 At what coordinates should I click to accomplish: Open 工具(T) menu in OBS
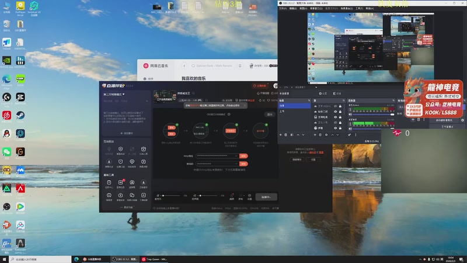359,8
